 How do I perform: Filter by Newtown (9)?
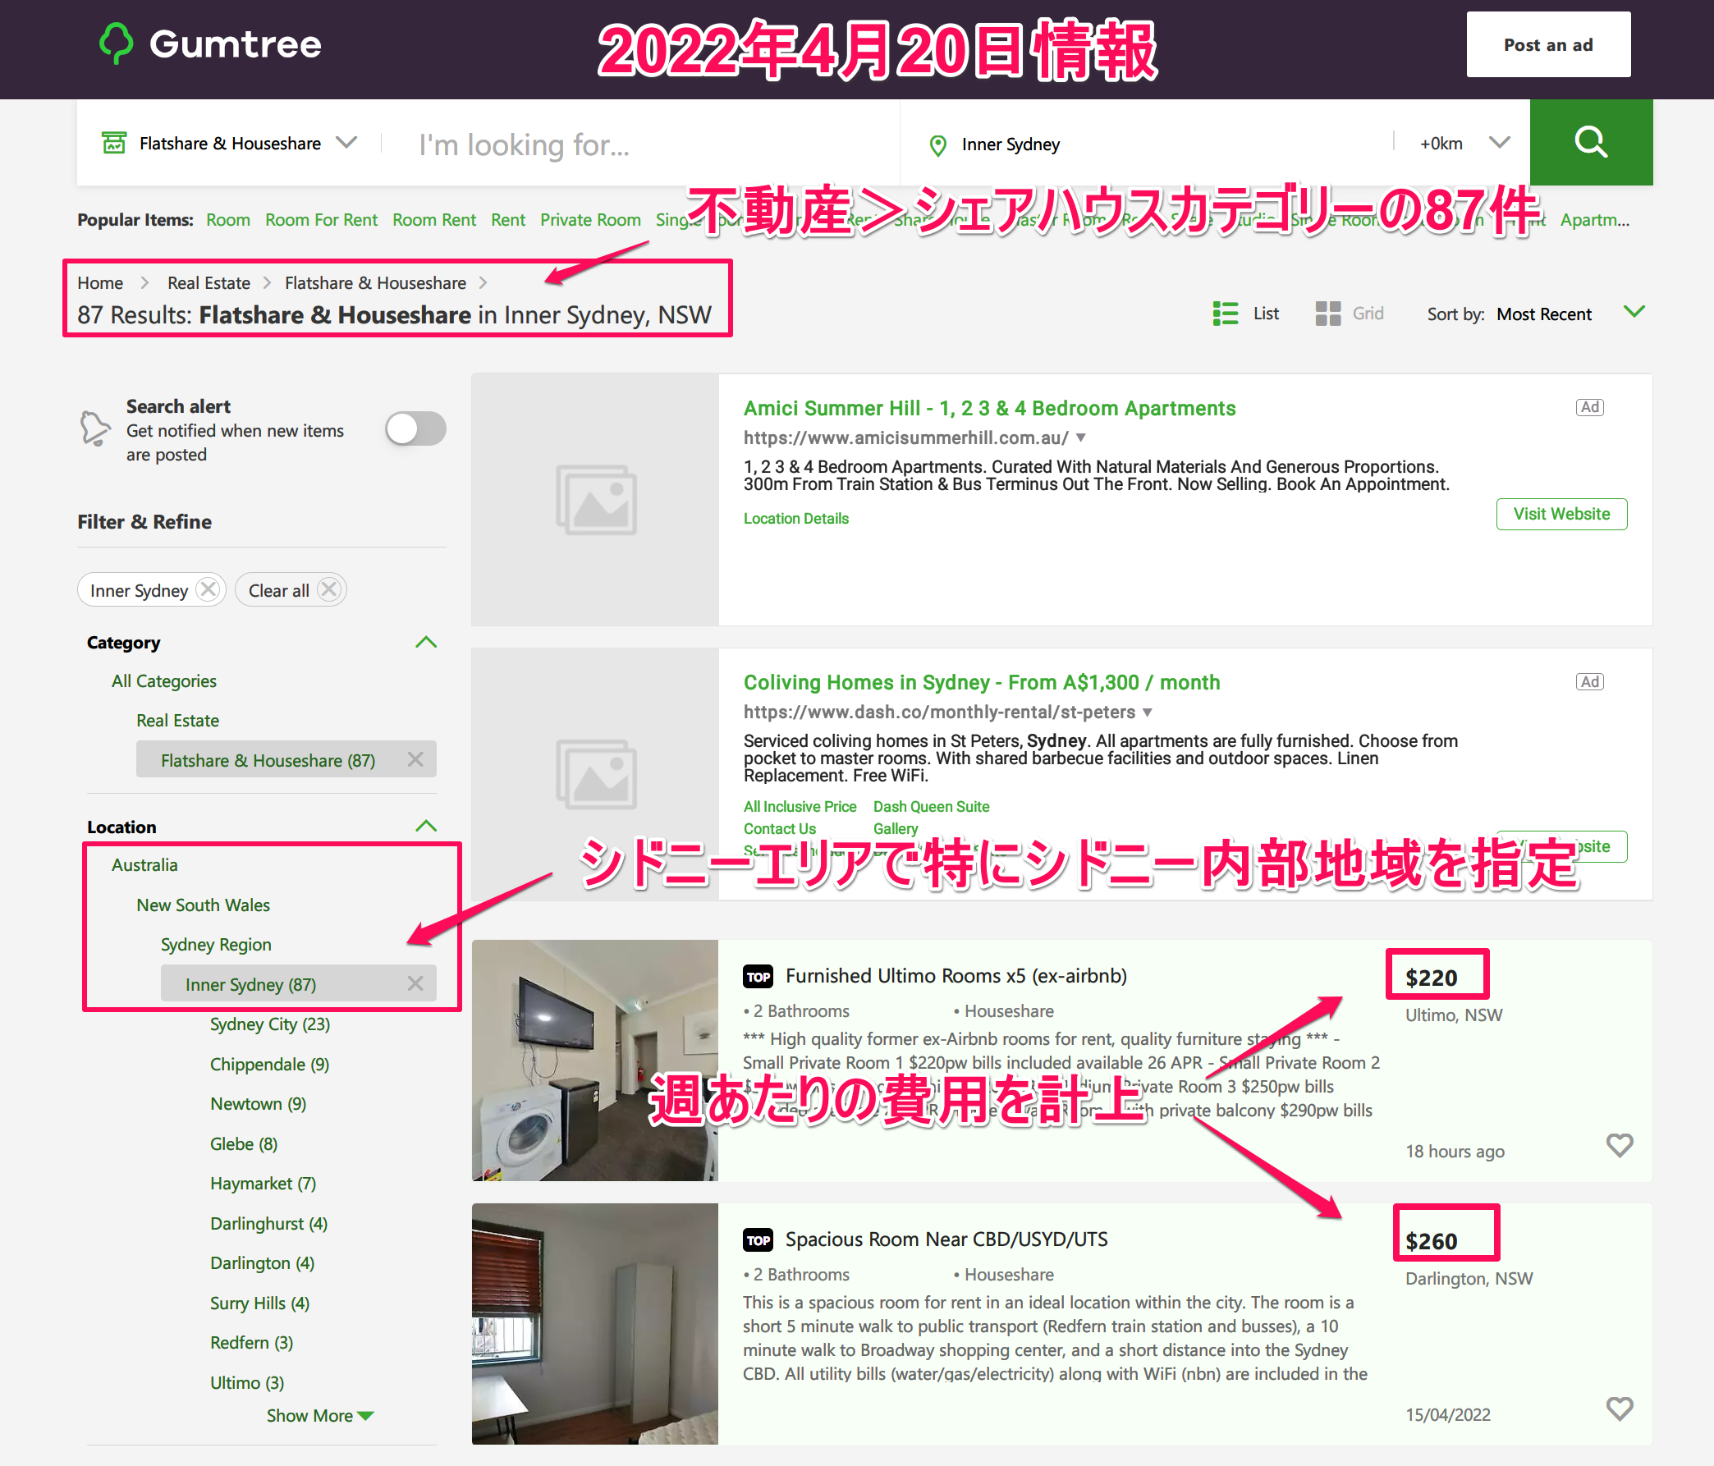coord(257,1104)
